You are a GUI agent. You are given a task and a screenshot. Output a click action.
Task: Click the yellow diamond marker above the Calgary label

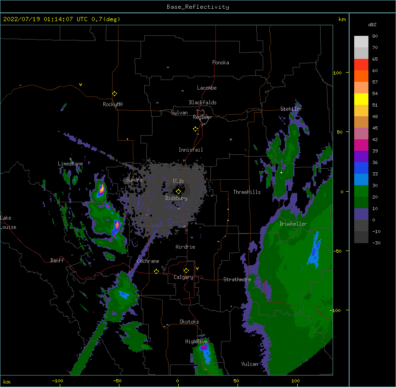(186, 271)
